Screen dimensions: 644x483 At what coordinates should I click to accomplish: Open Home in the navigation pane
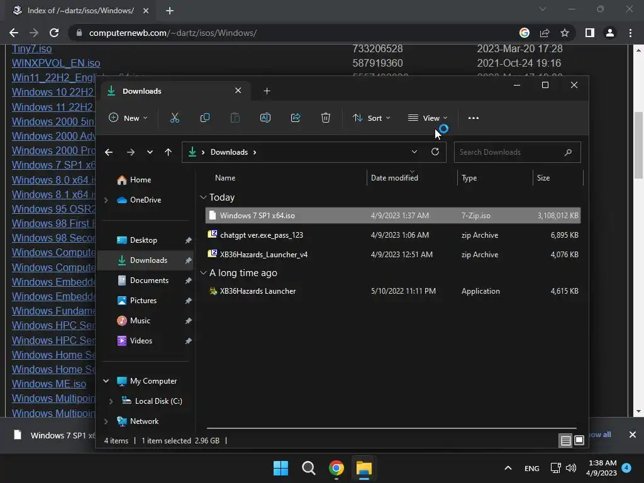click(x=140, y=180)
